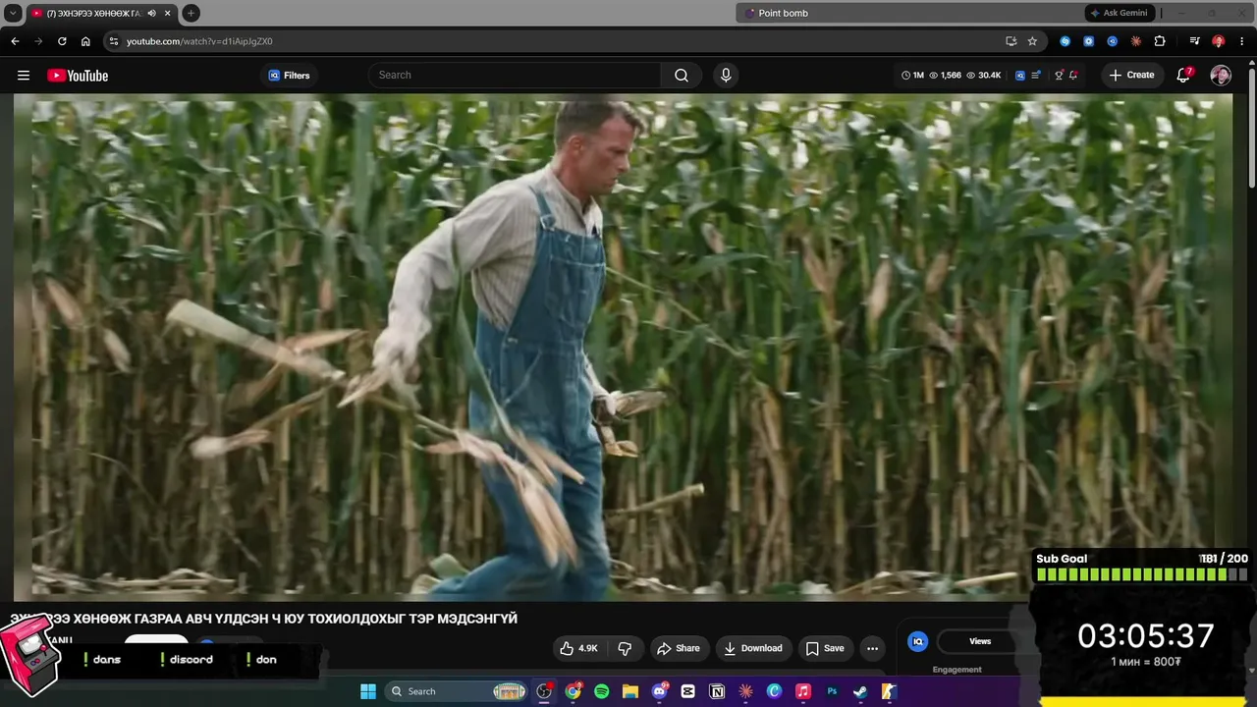This screenshot has height=707, width=1257.
Task: Click the address bar URL
Action: click(199, 41)
